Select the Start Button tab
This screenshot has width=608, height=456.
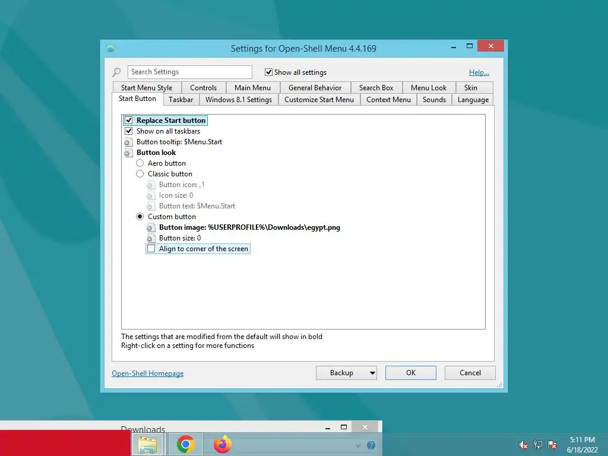coord(137,99)
